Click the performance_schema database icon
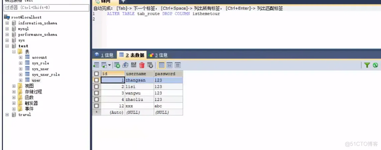 click(x=14, y=35)
